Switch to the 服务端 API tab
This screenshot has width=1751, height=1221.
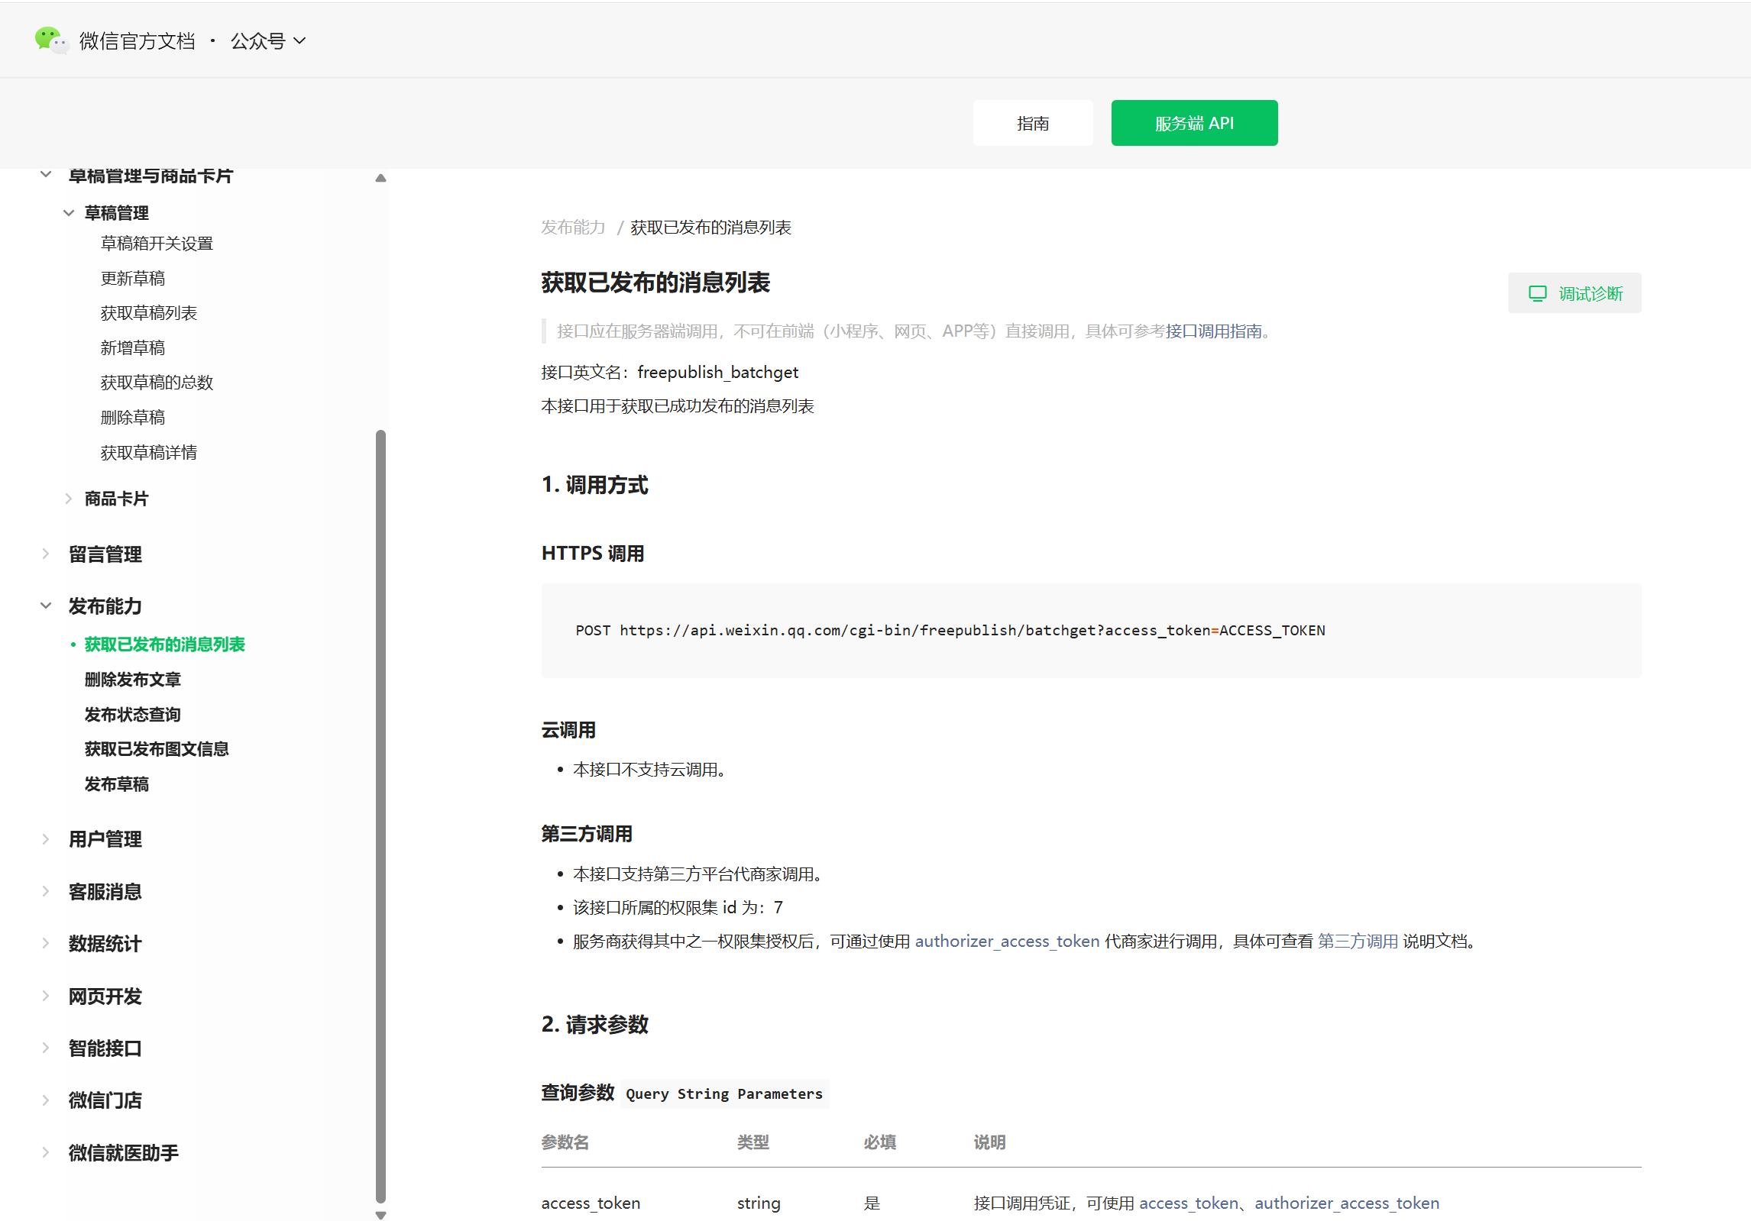coord(1193,123)
